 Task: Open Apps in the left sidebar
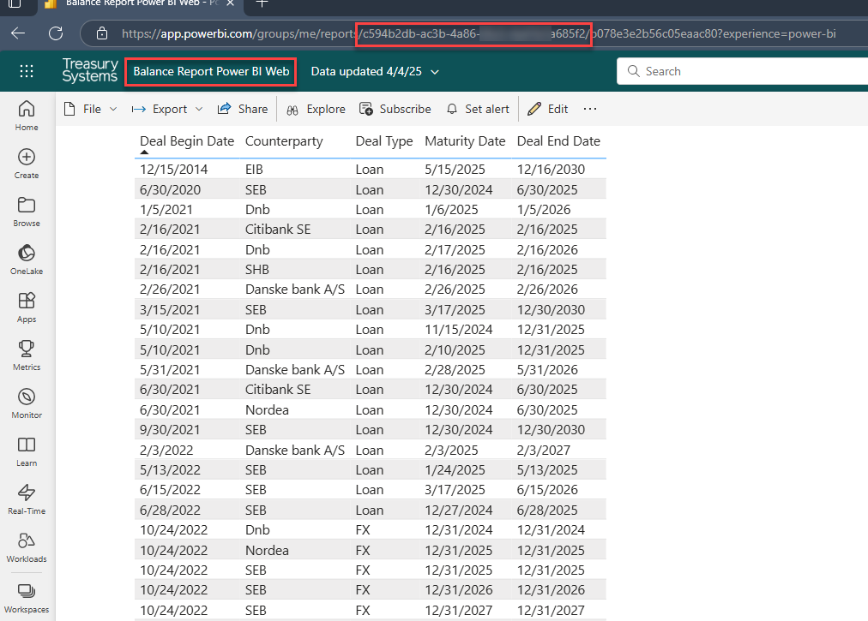27,308
